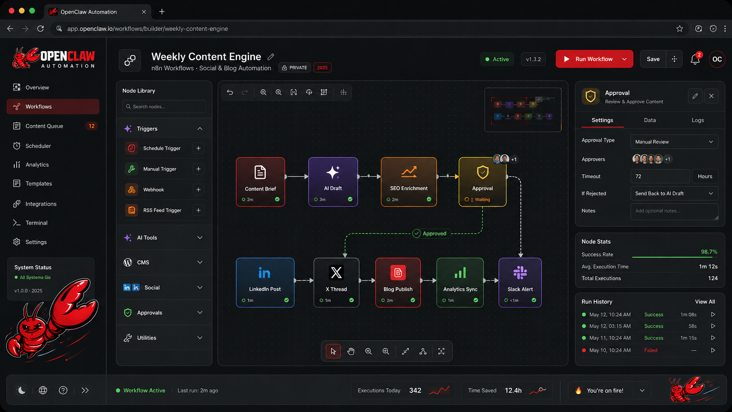Open the If Rejected dropdown
The image size is (732, 412).
pos(674,193)
